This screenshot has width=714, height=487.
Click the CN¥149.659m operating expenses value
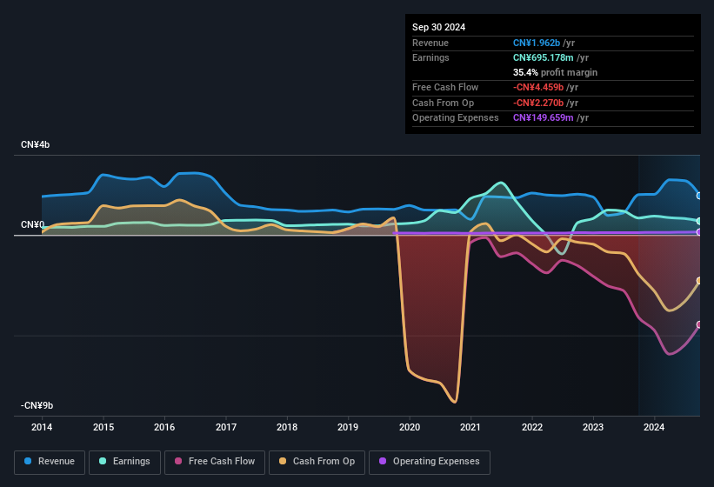pyautogui.click(x=544, y=118)
